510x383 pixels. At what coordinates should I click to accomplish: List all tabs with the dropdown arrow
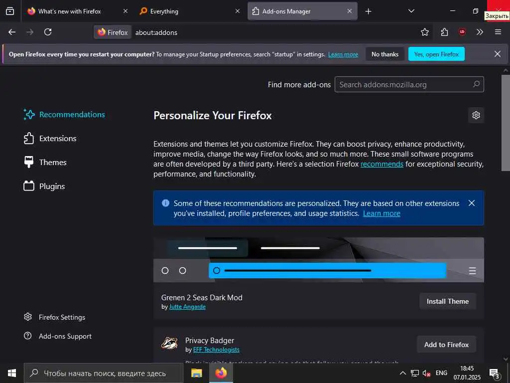pos(411,11)
